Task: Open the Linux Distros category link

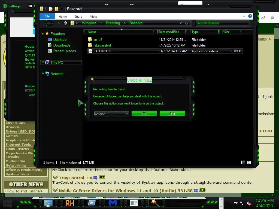Action: 17,149
